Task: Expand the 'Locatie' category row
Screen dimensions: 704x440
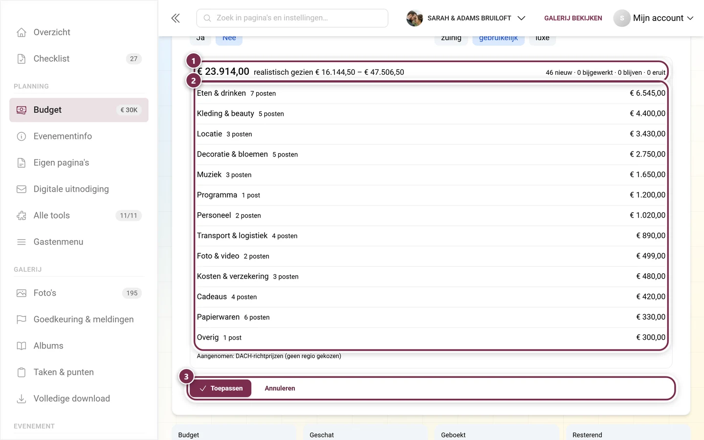Action: point(431,134)
